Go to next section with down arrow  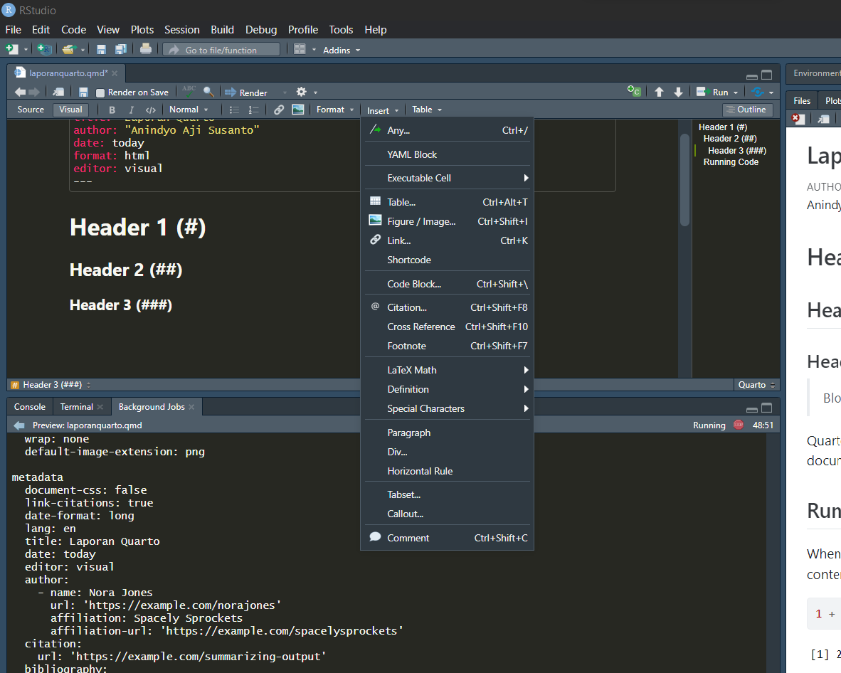[679, 92]
